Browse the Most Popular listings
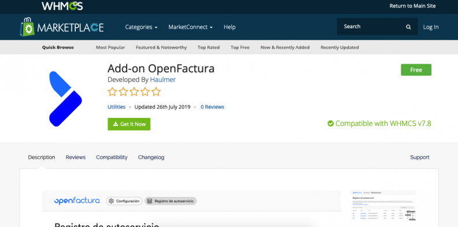Viewport: 458px width, 227px height. [110, 47]
